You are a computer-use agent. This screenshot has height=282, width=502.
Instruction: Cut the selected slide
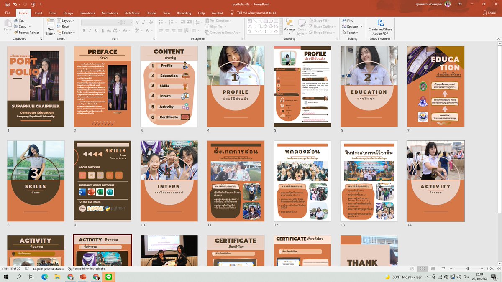point(19,20)
